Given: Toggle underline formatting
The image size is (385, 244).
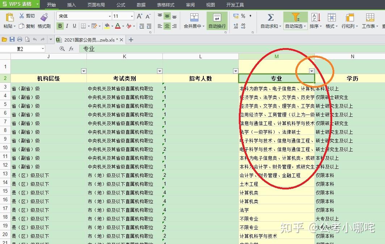Looking at the screenshot, I should click(75, 26).
